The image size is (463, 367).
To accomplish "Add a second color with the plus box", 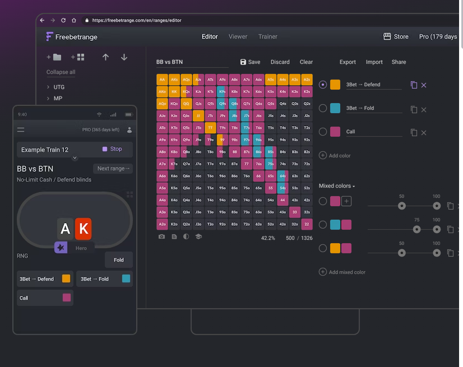I will (x=346, y=201).
